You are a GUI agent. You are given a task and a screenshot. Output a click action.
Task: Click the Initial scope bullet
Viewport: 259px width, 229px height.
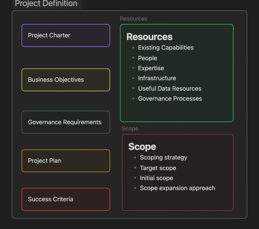[156, 178]
